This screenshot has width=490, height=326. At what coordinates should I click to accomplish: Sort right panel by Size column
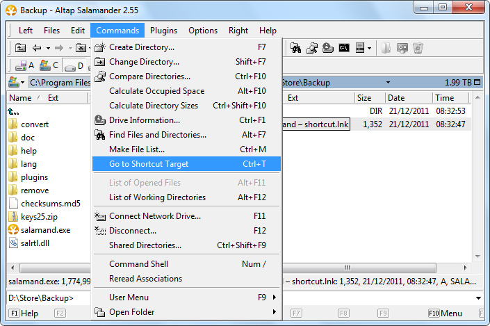coord(370,98)
